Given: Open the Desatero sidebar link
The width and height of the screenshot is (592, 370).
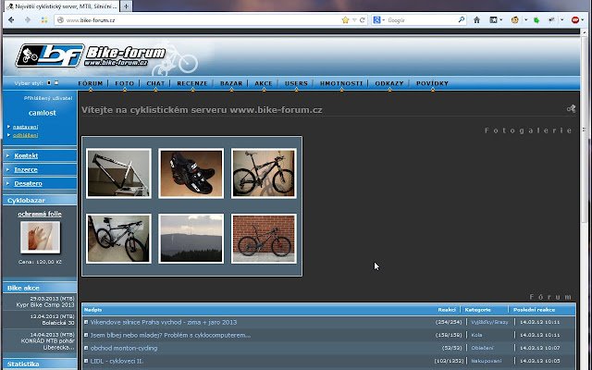Looking at the screenshot, I should coord(29,183).
